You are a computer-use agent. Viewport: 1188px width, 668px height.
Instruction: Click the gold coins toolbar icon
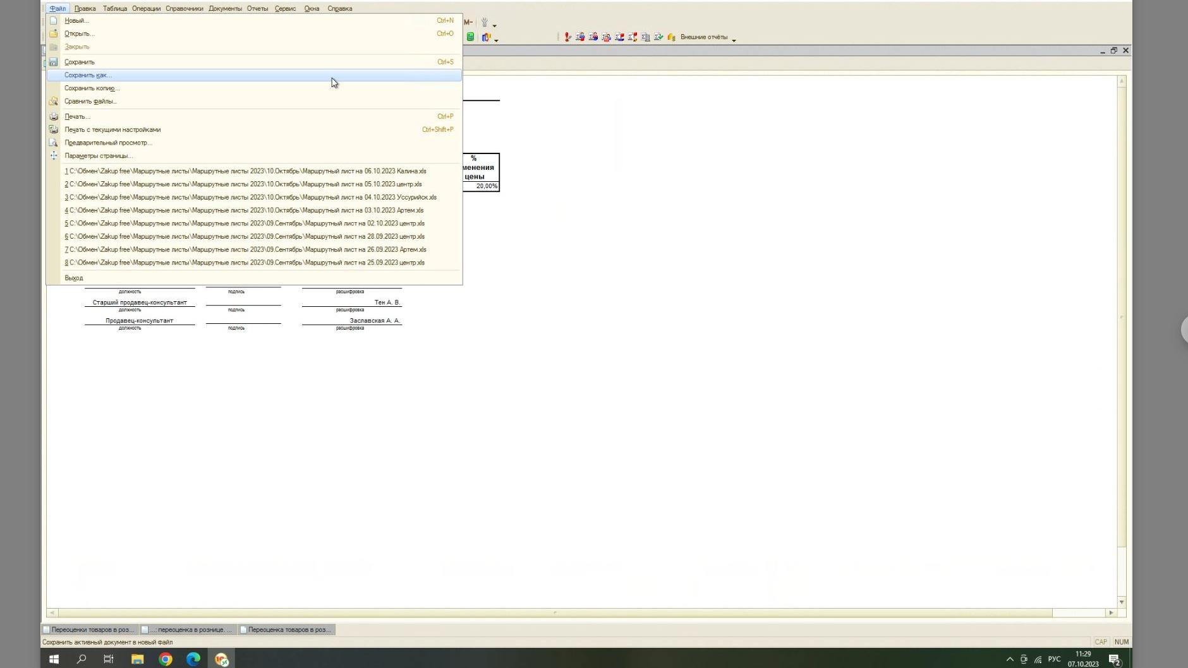coord(672,37)
